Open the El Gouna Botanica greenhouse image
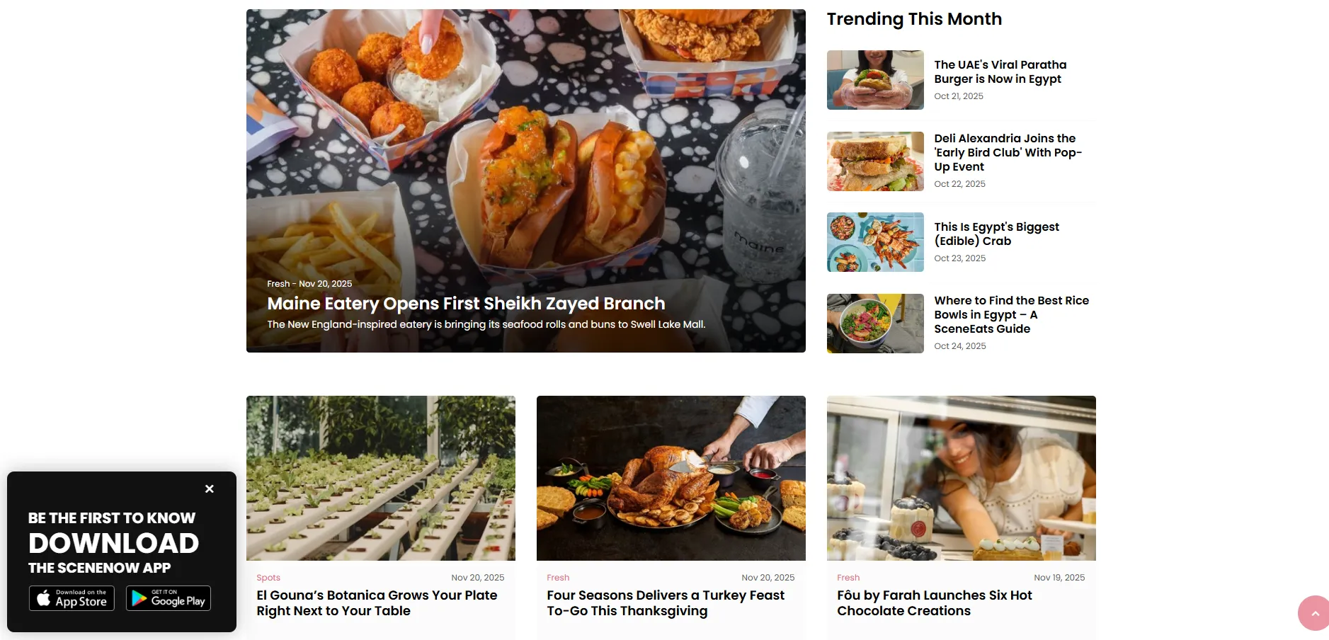The width and height of the screenshot is (1329, 640). coord(381,478)
